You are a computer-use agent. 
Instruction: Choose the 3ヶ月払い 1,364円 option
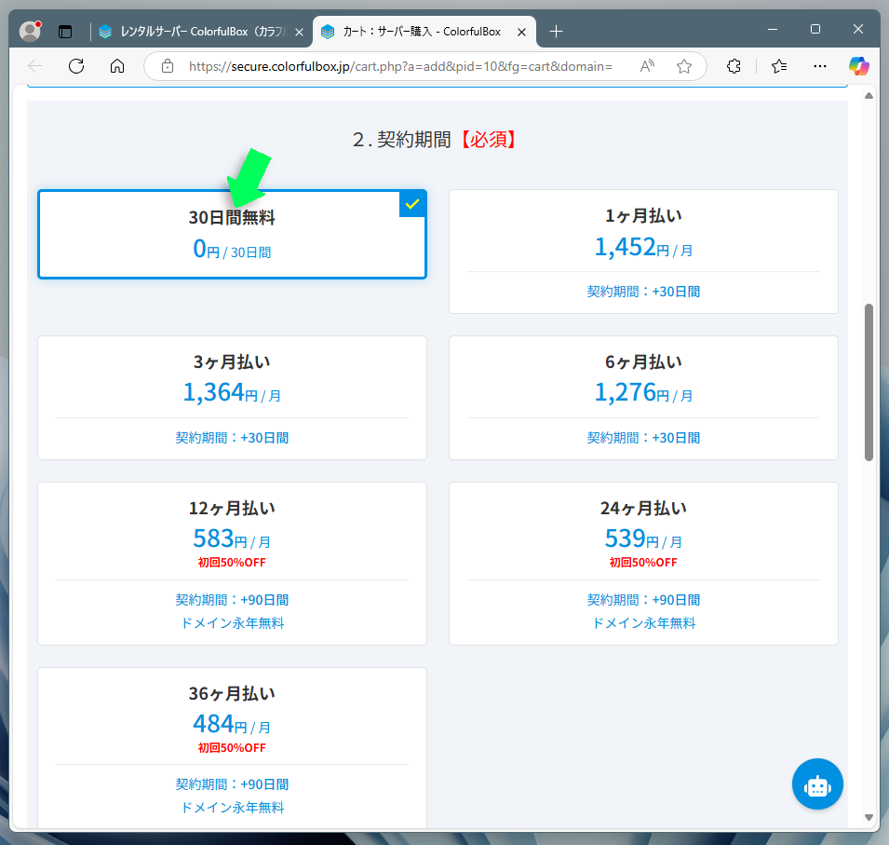(x=232, y=398)
